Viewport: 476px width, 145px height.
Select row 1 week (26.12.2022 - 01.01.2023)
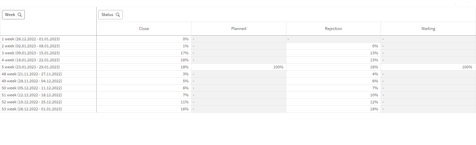(x=31, y=39)
